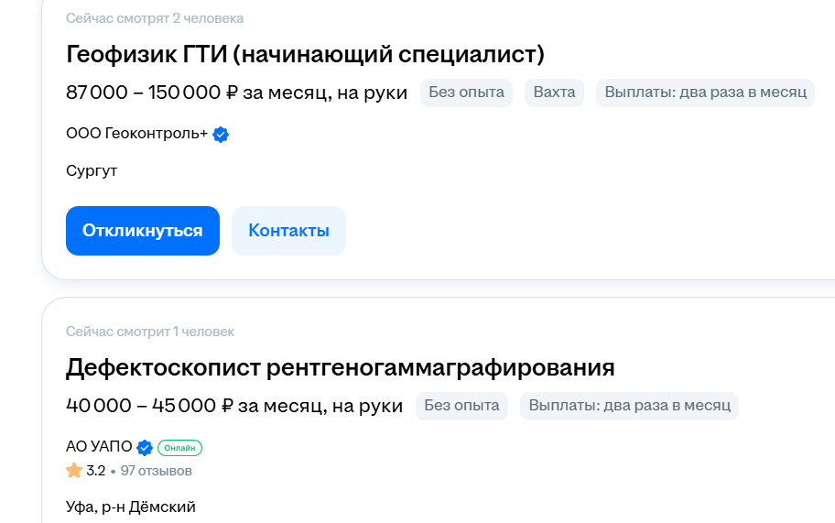Click the first Без опыта tag
The height and width of the screenshot is (523, 835).
(467, 93)
